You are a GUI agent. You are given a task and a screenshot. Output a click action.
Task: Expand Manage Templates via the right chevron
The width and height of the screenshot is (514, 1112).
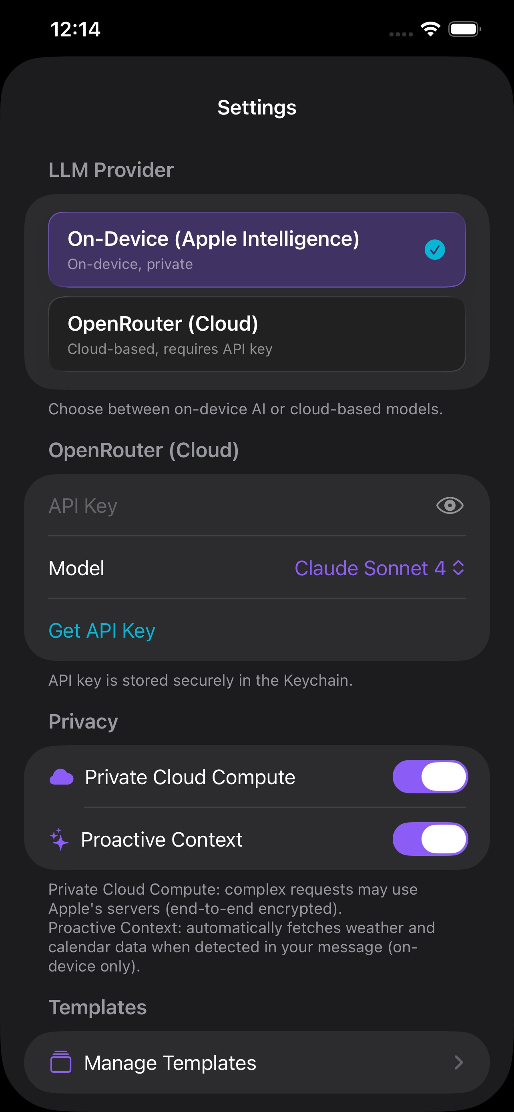459,1062
